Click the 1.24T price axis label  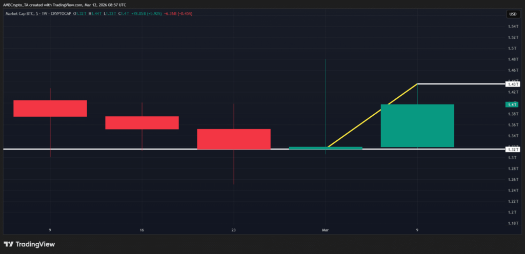(x=513, y=190)
